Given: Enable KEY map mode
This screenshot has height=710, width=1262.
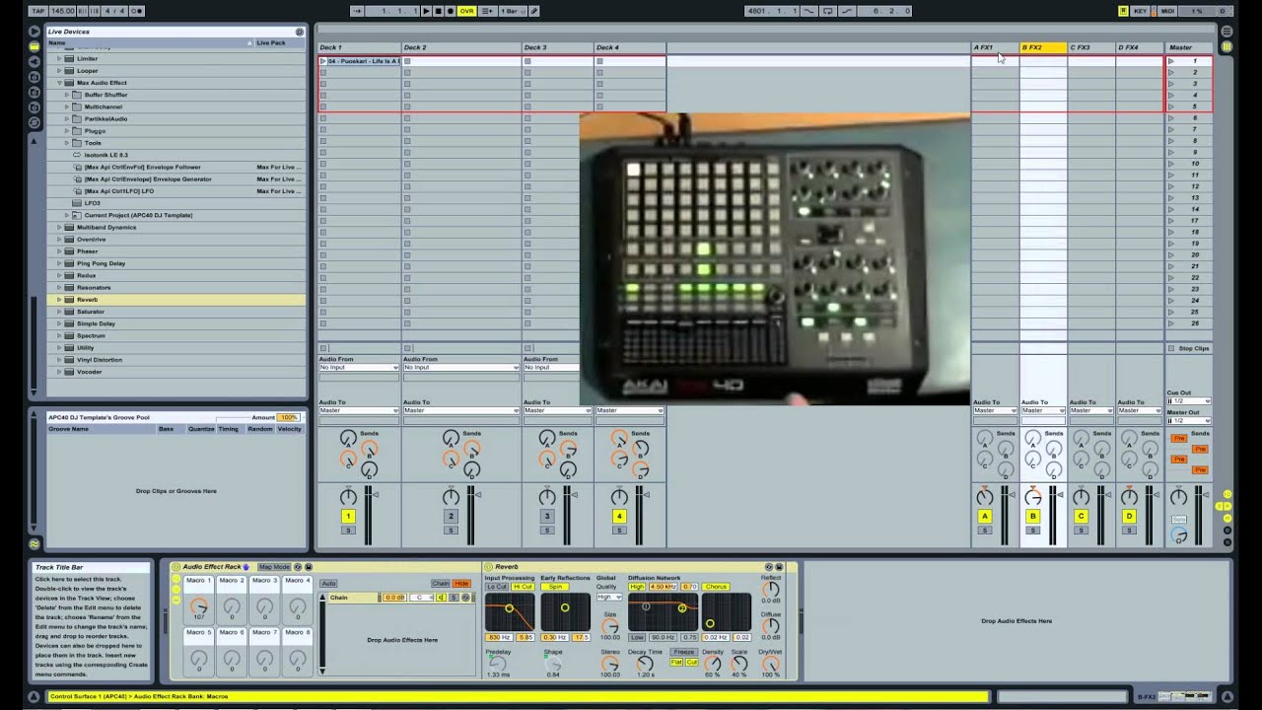Looking at the screenshot, I should click(x=1141, y=11).
